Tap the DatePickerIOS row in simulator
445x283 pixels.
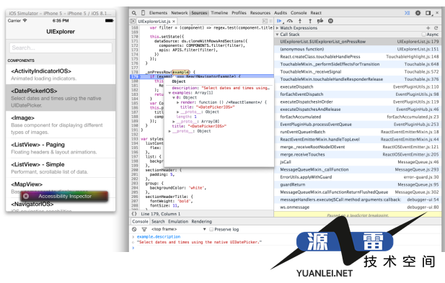pos(61,98)
